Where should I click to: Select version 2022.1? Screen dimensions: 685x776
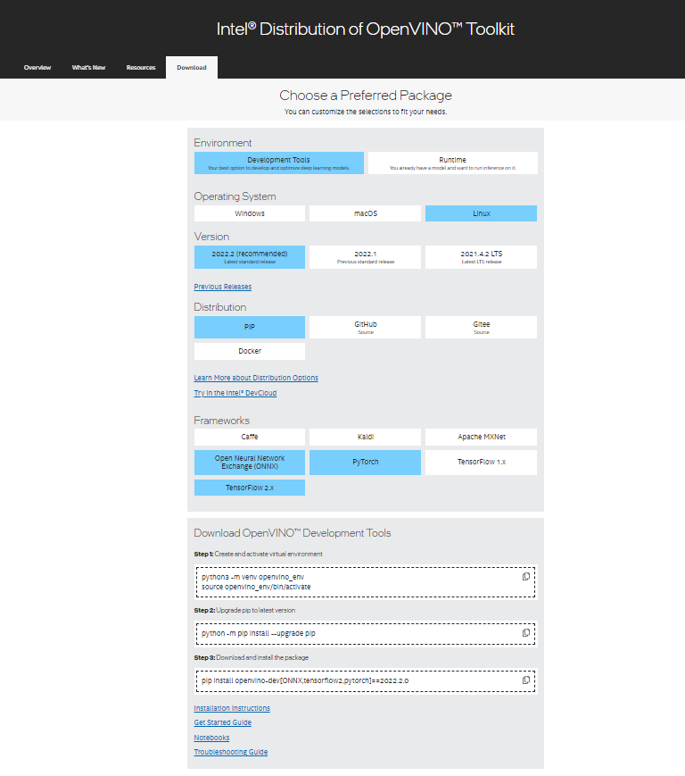point(365,257)
